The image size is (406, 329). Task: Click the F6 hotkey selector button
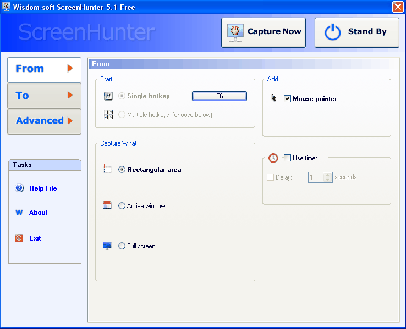220,96
